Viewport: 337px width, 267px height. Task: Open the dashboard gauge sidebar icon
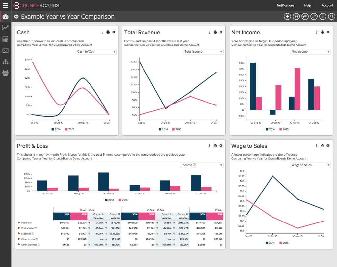pos(5,16)
